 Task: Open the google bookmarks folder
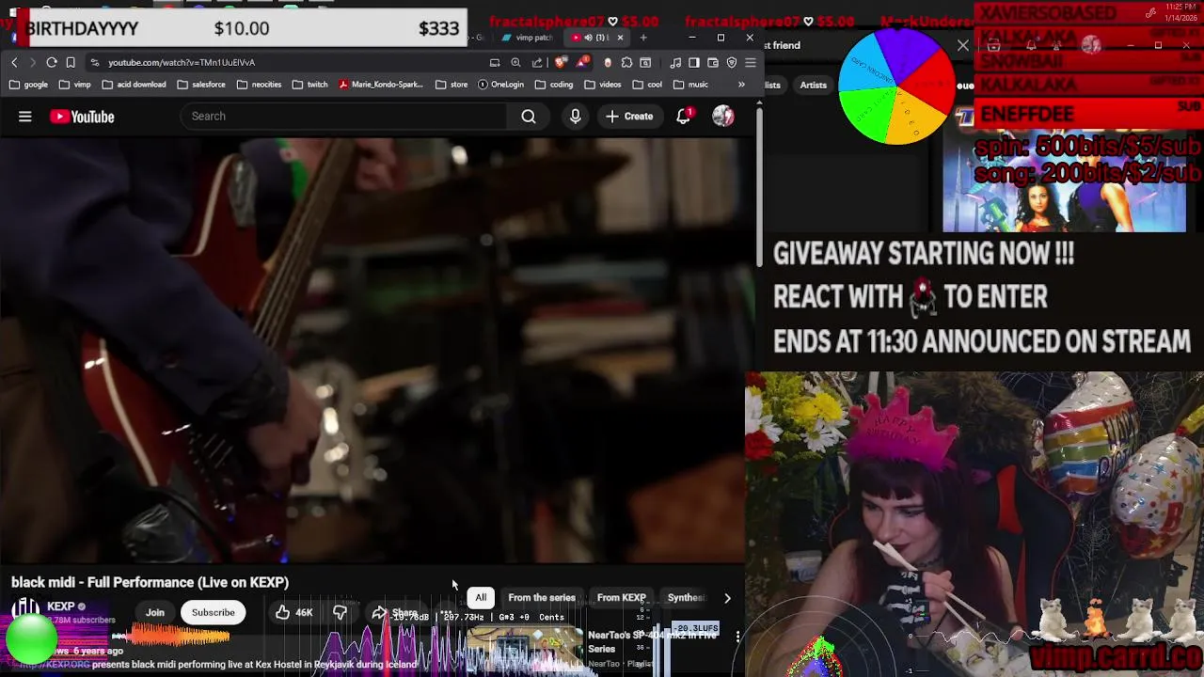[x=28, y=85]
